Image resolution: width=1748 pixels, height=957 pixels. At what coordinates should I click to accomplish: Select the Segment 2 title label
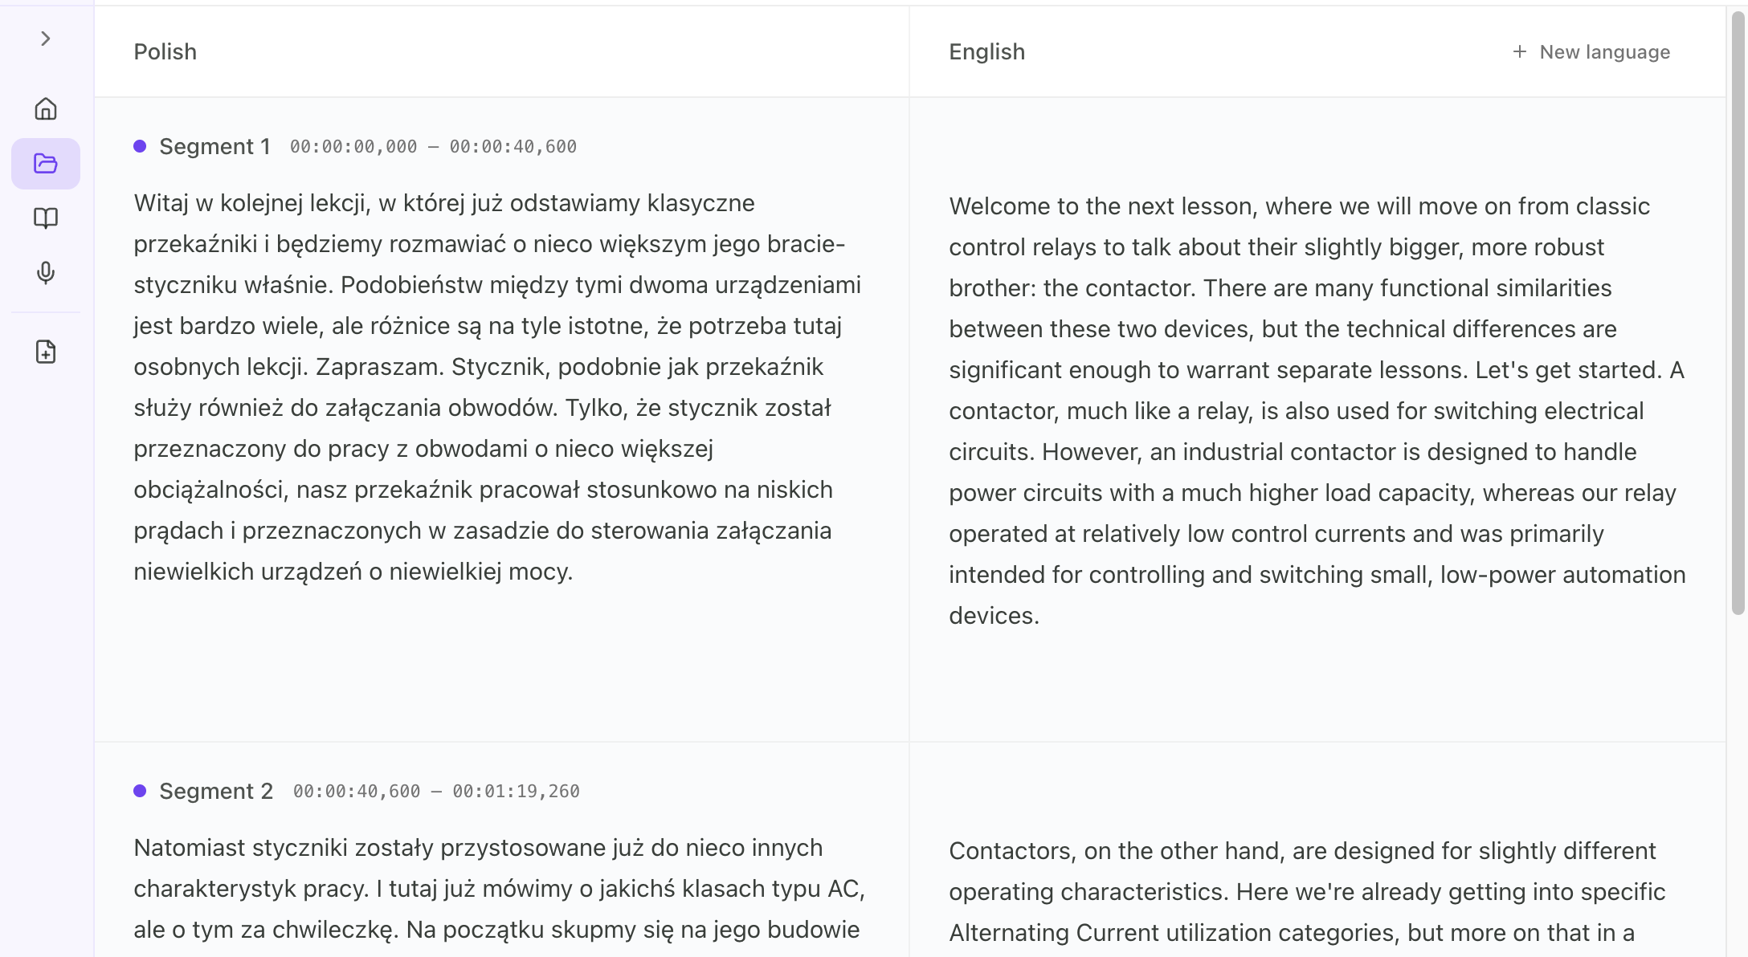pos(216,791)
